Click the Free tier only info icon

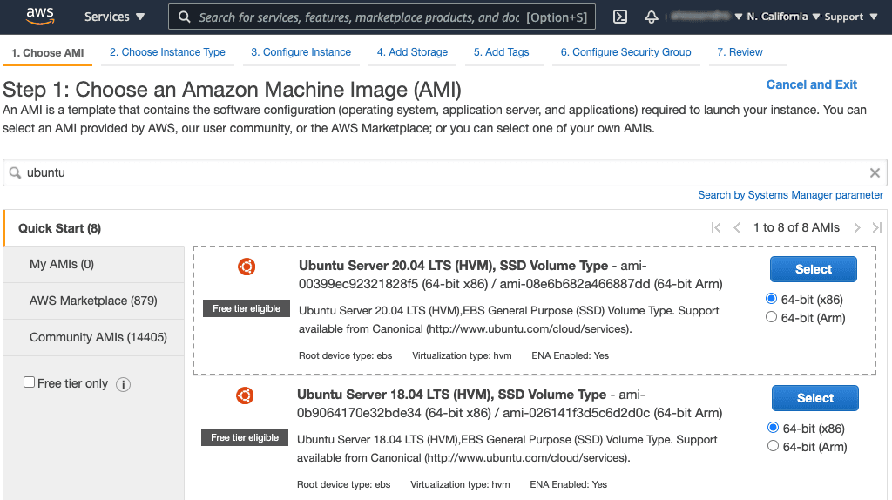coord(124,384)
